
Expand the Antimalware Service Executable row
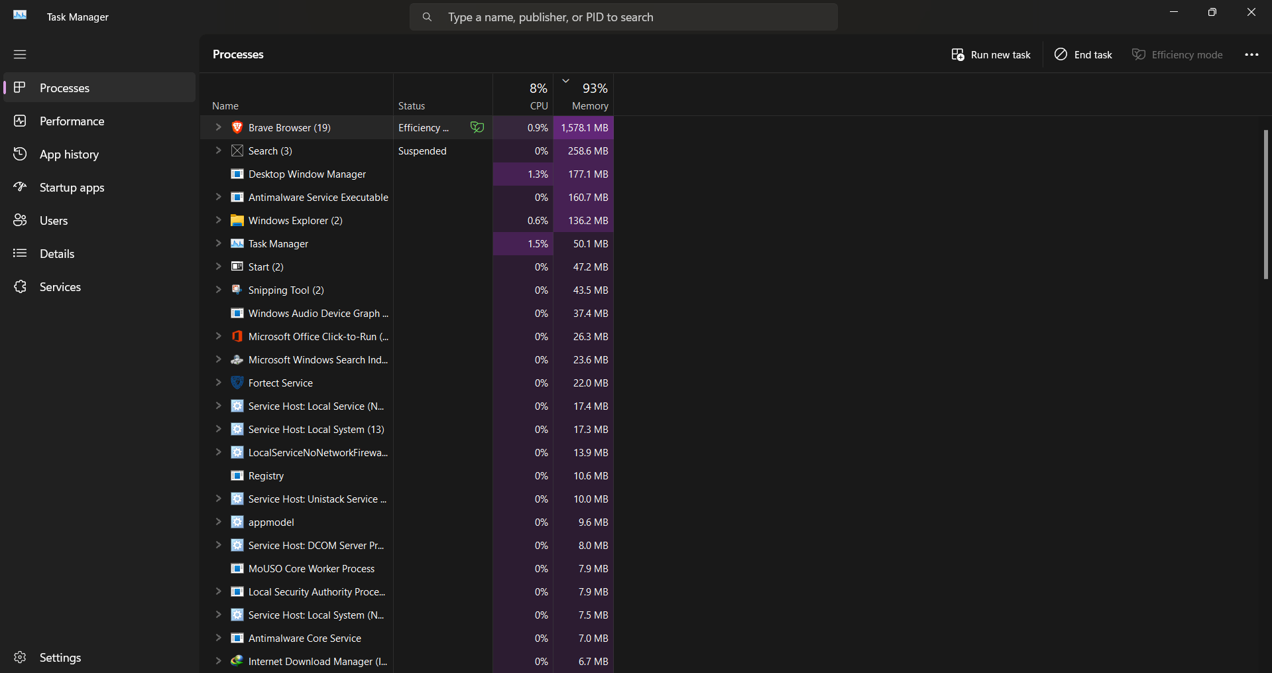pos(218,197)
